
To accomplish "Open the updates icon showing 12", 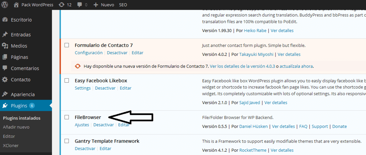I will click(61, 5).
